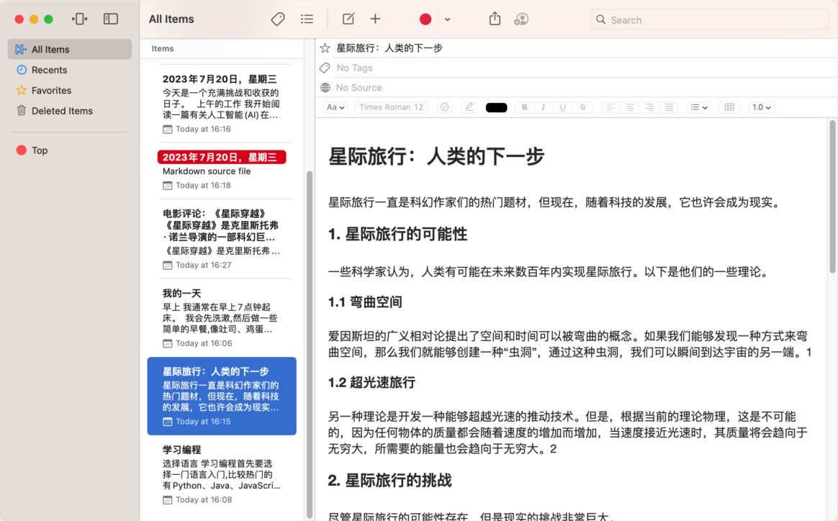Toggle strikethrough formatting
Screen dimensions: 838x521
pos(582,107)
